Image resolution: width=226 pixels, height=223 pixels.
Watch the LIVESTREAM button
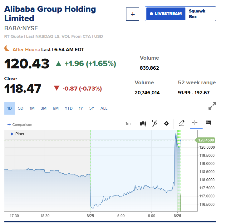coord(166,14)
